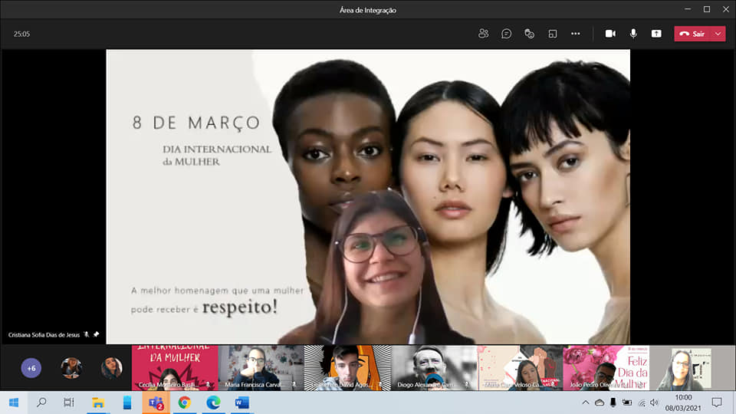Open Microsoft Word from the taskbar
Image resolution: width=736 pixels, height=414 pixels.
242,402
